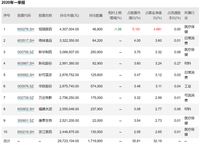This screenshot has width=199, height=144.
Task: Click total market value 29,723,104.00
Action: click(68, 141)
